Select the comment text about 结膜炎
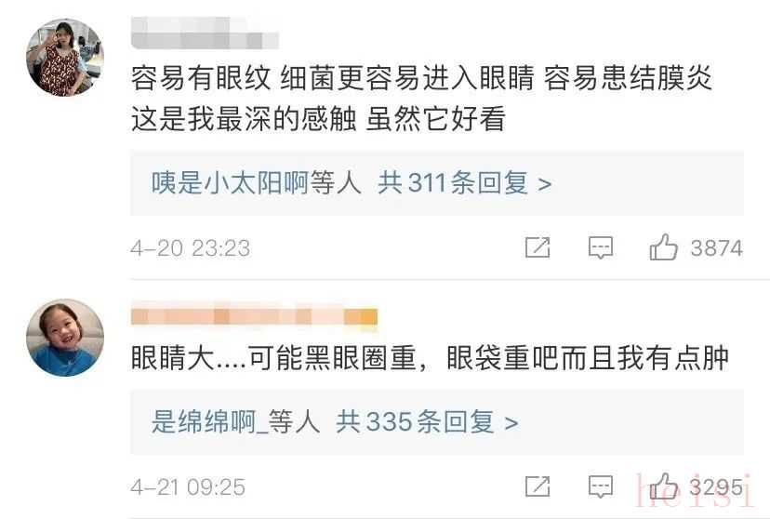 (421, 99)
